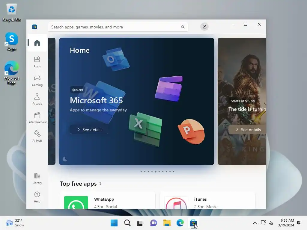Open Help in the sidebar
Viewport: 307px width, 230px height.
click(x=37, y=197)
